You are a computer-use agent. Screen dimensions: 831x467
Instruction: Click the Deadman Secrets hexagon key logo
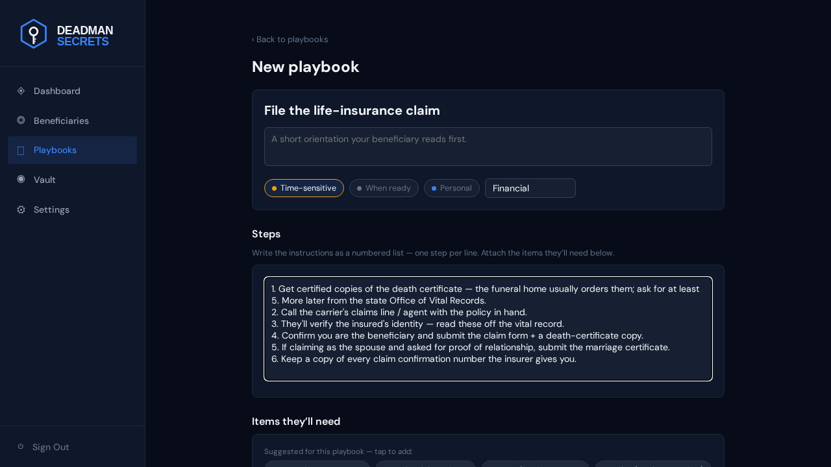pyautogui.click(x=34, y=34)
